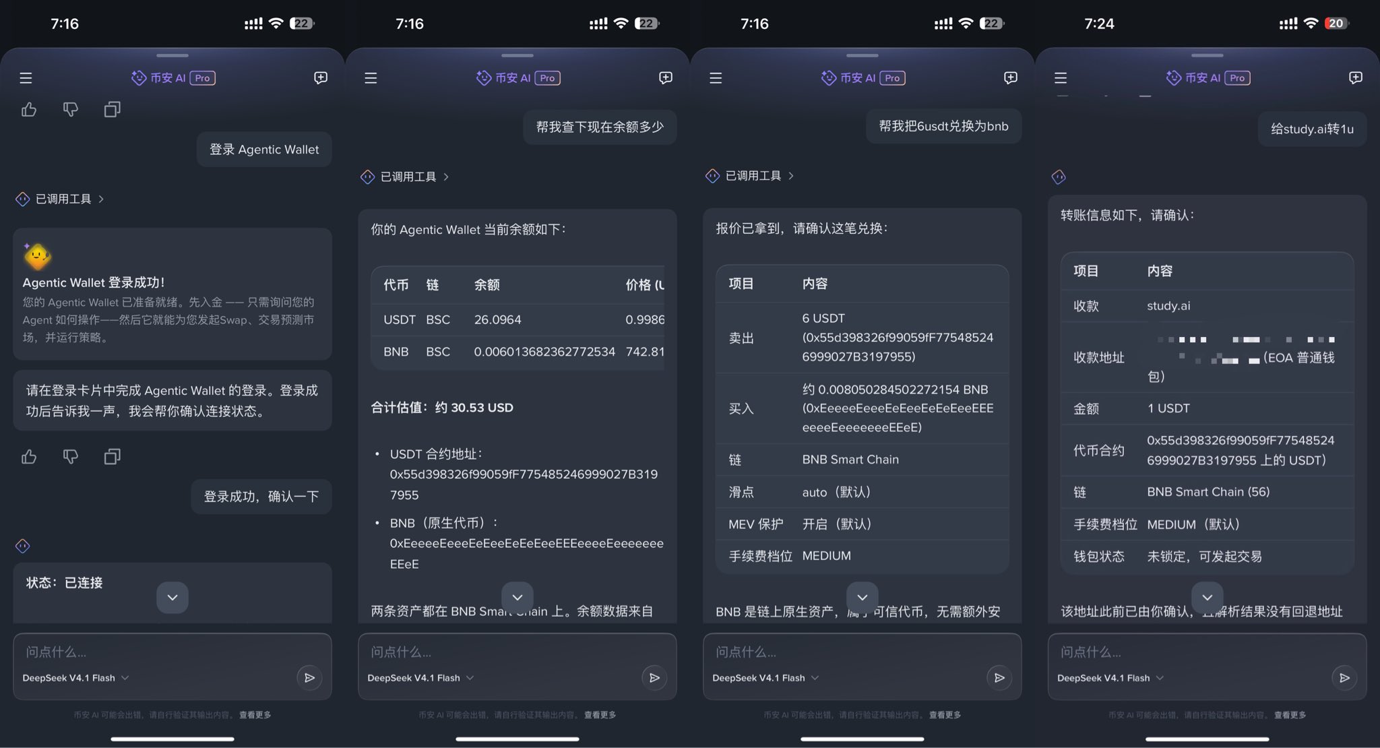Select 'BNB Smart Chain (56)' chain cell
Screen dimensions: 1380x748
[x=1208, y=492]
